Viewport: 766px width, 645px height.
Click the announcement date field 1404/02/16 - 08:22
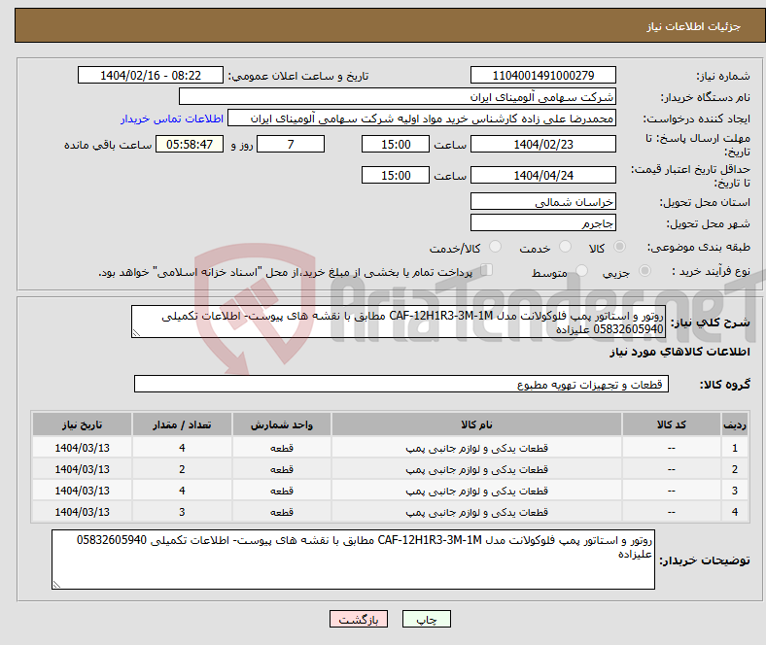point(151,75)
